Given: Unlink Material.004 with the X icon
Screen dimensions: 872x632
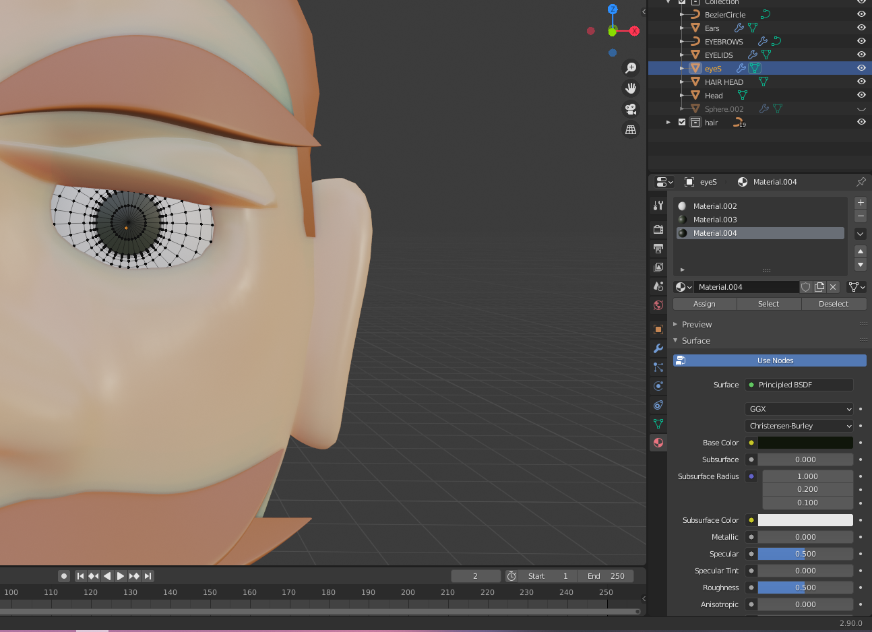Looking at the screenshot, I should pos(834,287).
